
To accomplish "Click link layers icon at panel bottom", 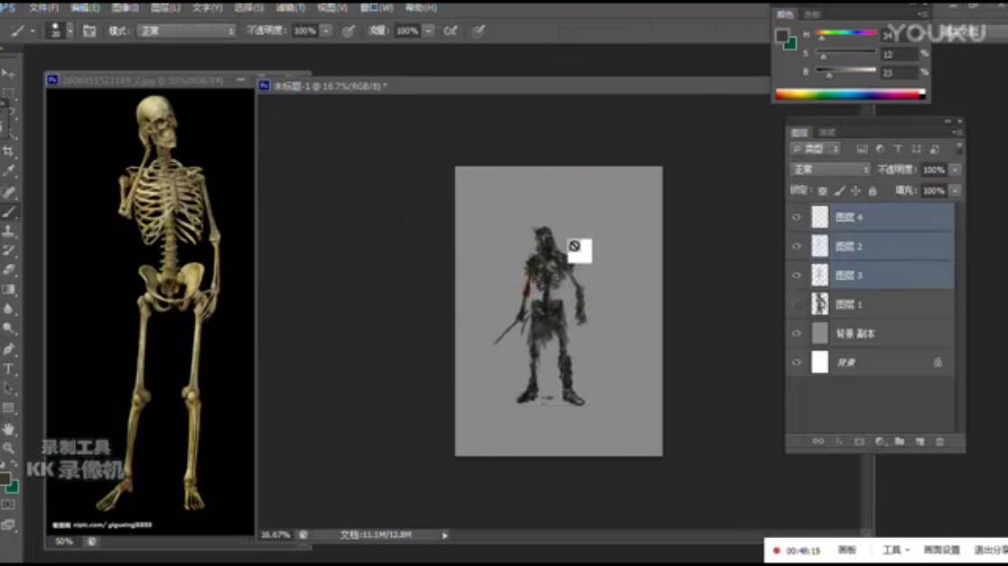I will point(817,441).
